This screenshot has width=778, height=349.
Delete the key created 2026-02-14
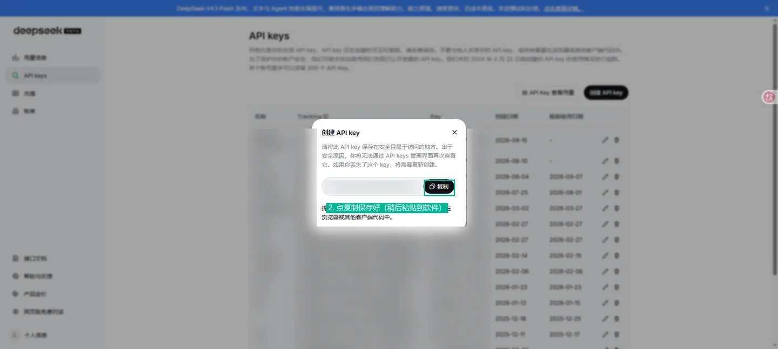(x=616, y=256)
